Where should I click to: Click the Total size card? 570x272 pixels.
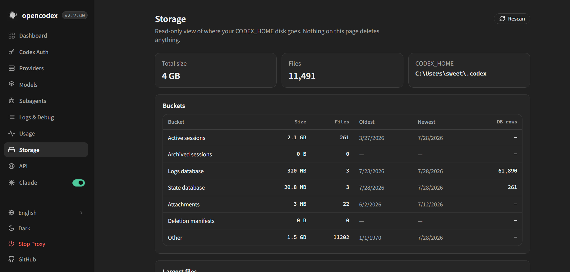(x=216, y=70)
